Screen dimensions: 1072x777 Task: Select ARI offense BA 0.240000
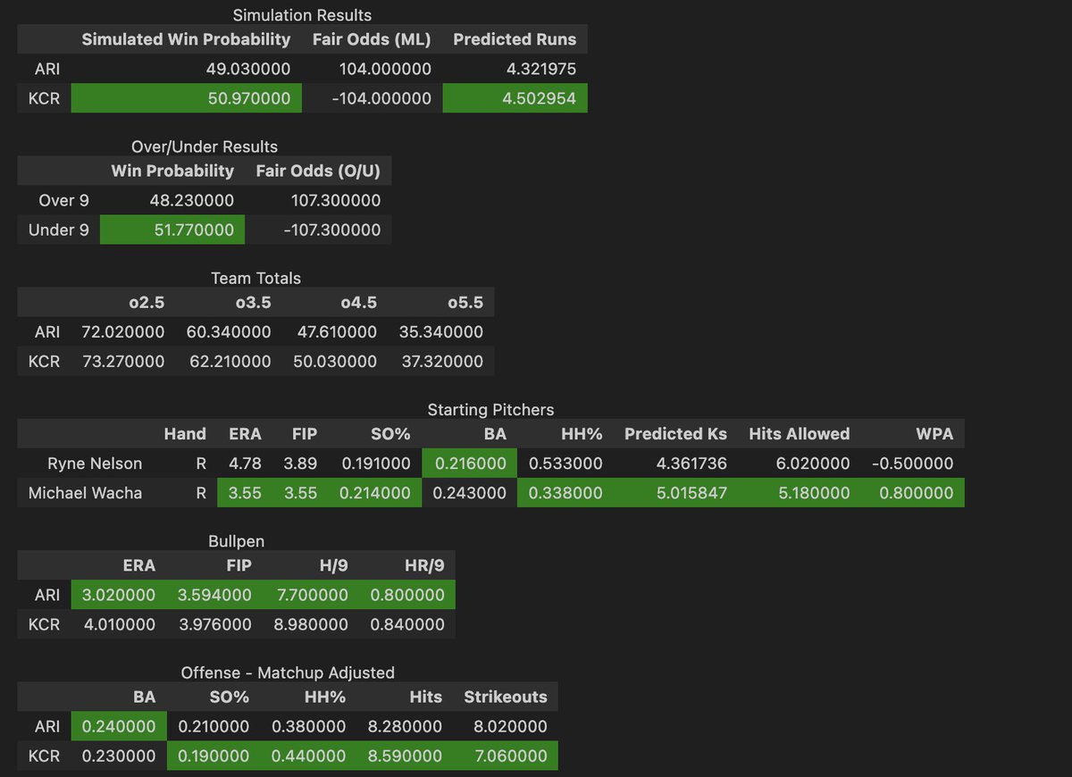[x=119, y=725]
